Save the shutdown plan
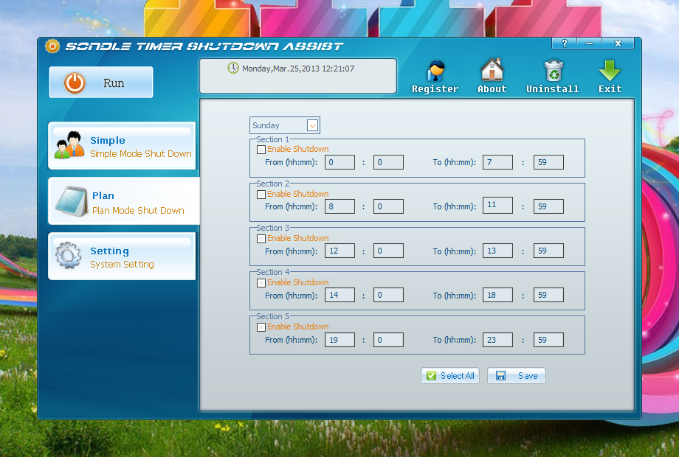Viewport: 679px width, 457px height. pos(517,376)
